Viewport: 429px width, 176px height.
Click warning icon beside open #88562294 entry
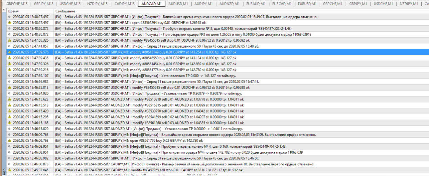click(9, 23)
